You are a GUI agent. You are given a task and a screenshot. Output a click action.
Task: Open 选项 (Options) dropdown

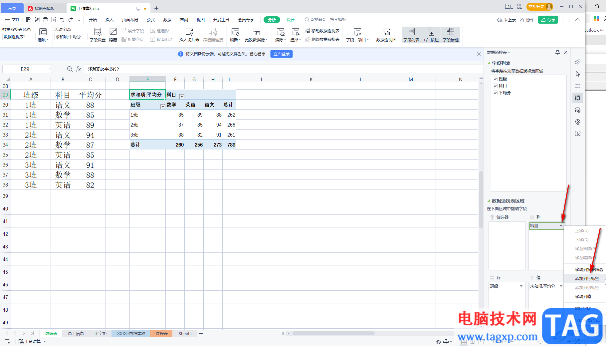[43, 40]
